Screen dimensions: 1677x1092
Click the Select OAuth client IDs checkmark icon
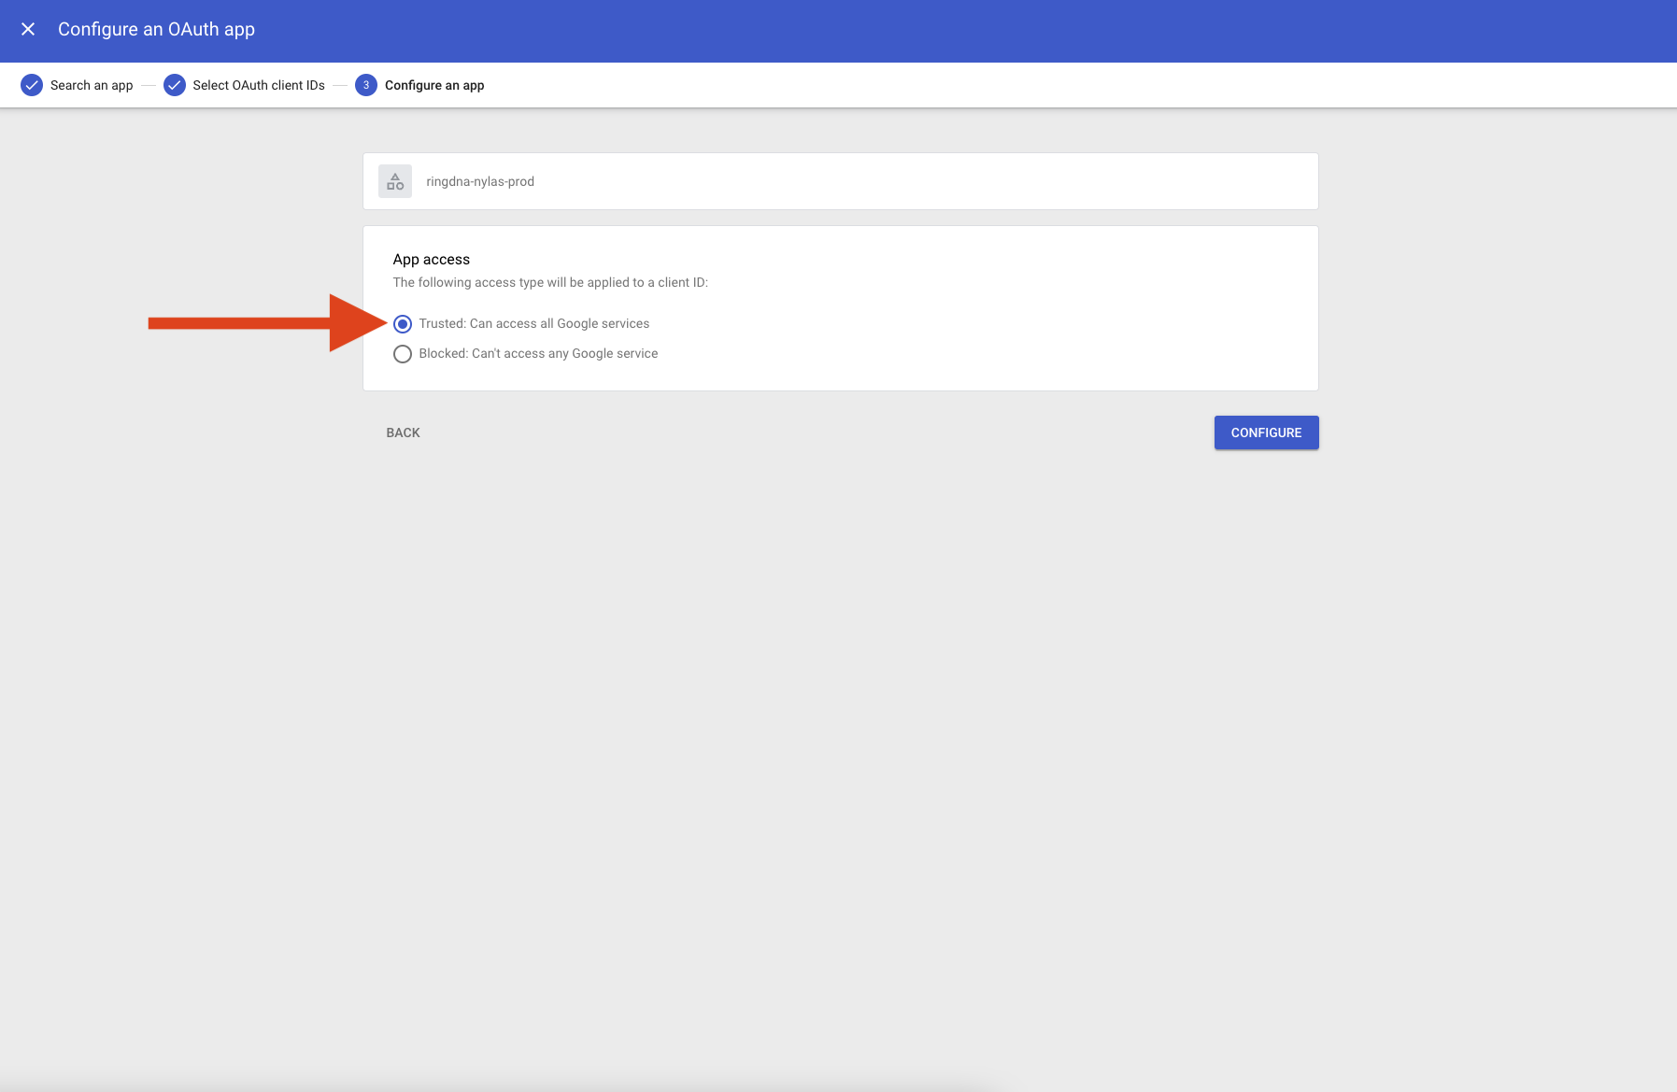coord(175,85)
